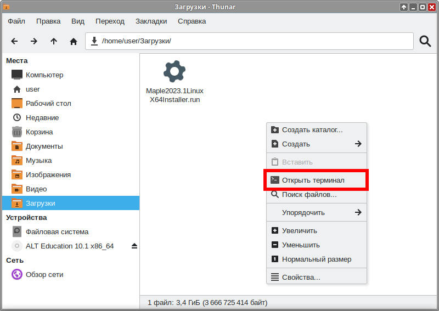
Task: Click the Корзина trash icon
Action: click(x=17, y=132)
